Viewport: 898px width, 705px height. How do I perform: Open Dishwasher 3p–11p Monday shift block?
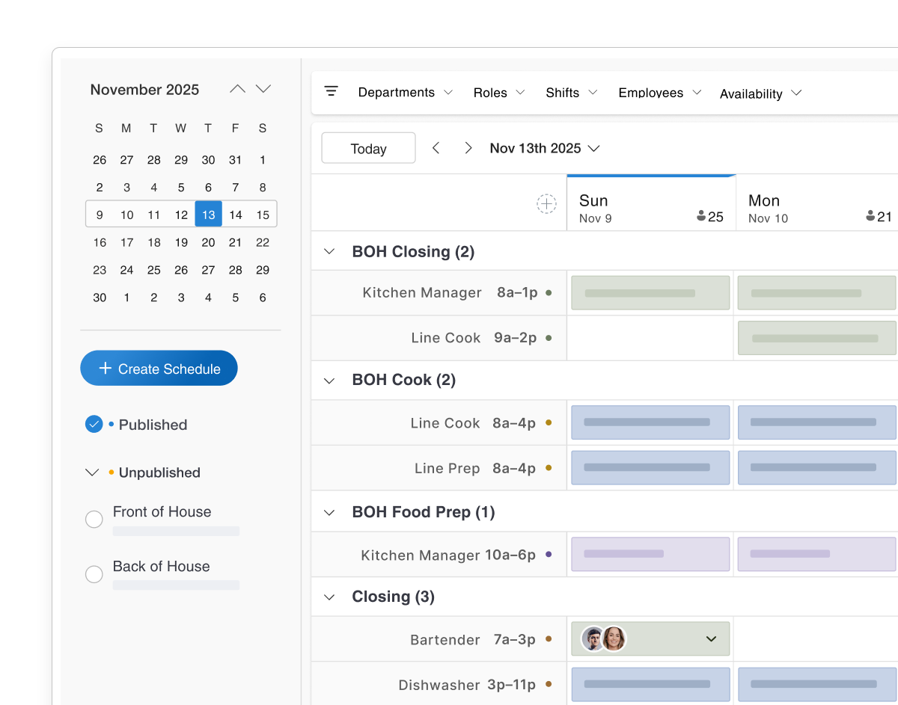817,684
